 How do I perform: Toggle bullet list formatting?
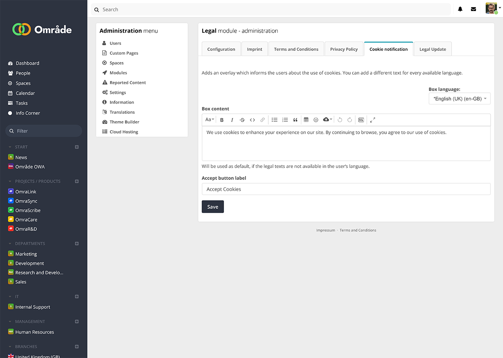[275, 120]
